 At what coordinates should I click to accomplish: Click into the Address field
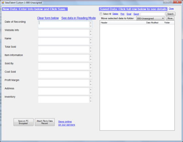(64, 91)
